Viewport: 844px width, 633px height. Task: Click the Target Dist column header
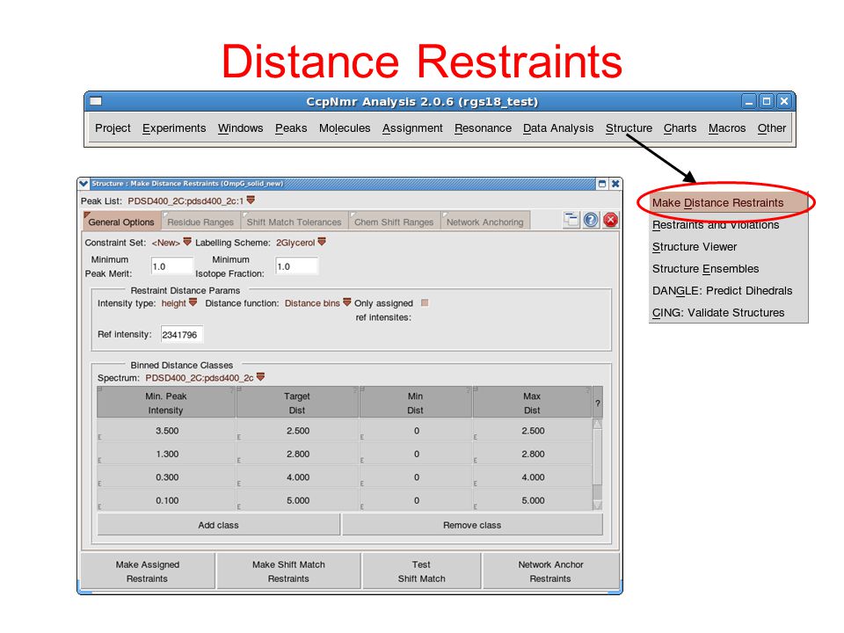pyautogui.click(x=297, y=403)
